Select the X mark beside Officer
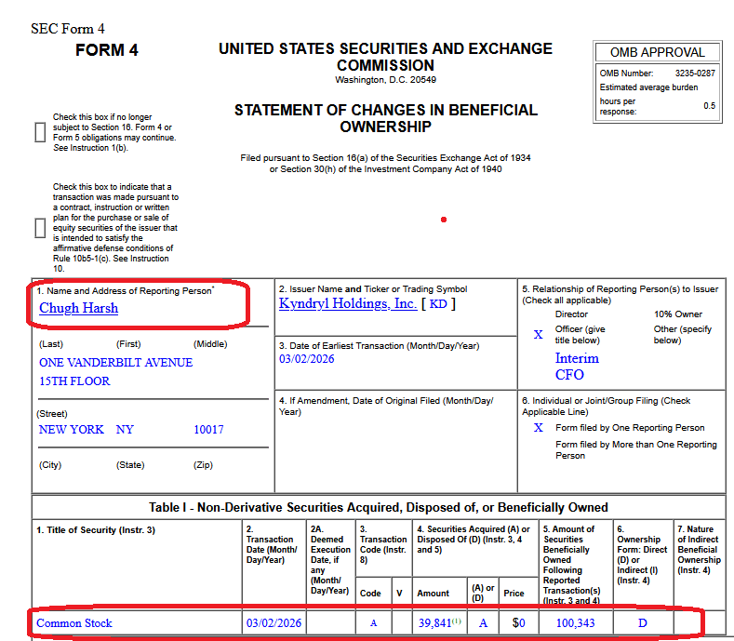Image resolution: width=734 pixels, height=641 pixels. [x=539, y=334]
